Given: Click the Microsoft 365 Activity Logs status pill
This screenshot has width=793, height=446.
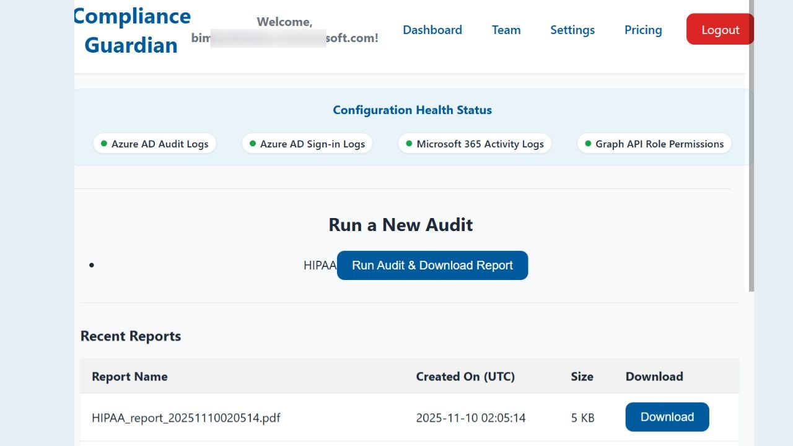Looking at the screenshot, I should pyautogui.click(x=475, y=144).
